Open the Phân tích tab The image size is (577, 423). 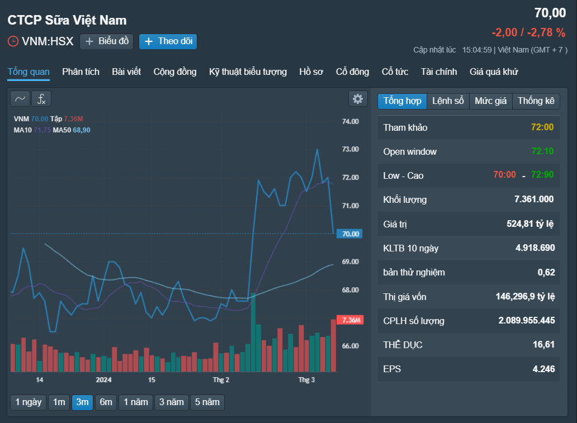[x=81, y=72]
